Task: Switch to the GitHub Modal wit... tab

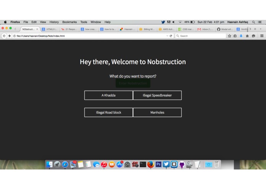Action: [225, 29]
